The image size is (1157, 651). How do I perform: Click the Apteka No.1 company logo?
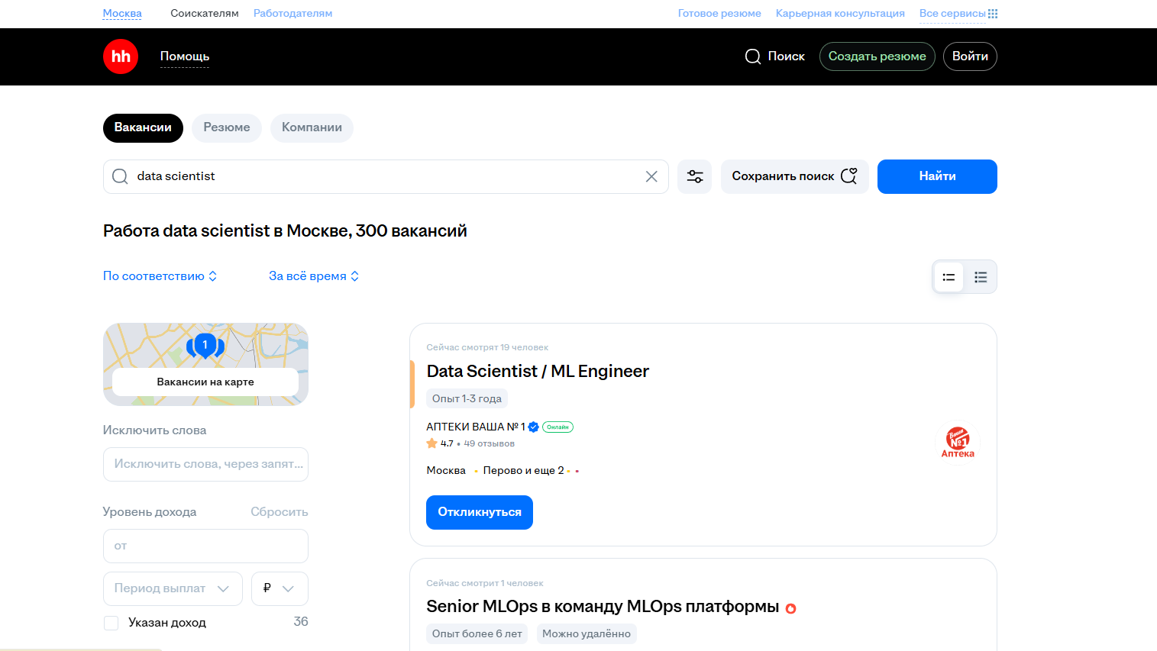958,442
